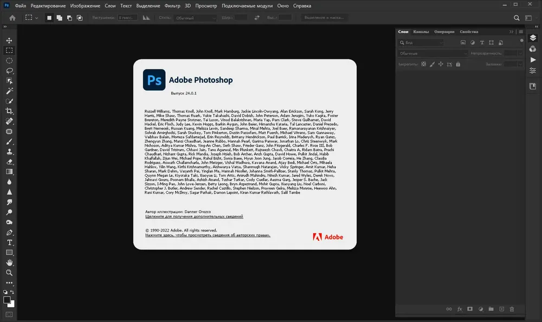This screenshot has width=542, height=322.
Task: Click the copyright details link in About dialog
Action: 208,235
